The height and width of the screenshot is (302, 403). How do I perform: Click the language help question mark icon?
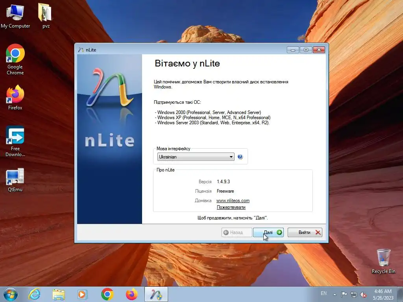coord(240,157)
